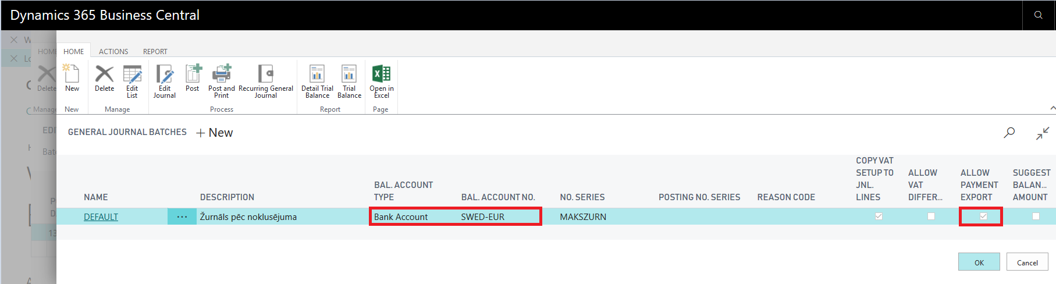This screenshot has height=284, width=1056.
Task: Uncheck Allow Payment Export for DEFAULT
Action: 983,216
